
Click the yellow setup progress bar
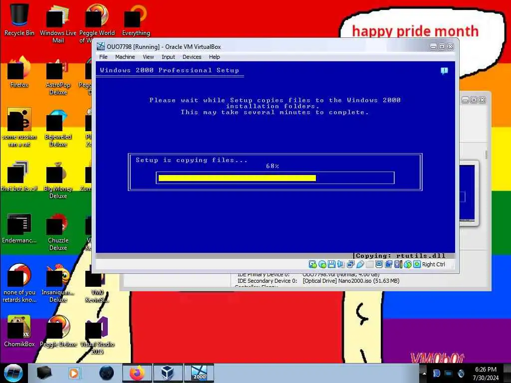tap(237, 178)
